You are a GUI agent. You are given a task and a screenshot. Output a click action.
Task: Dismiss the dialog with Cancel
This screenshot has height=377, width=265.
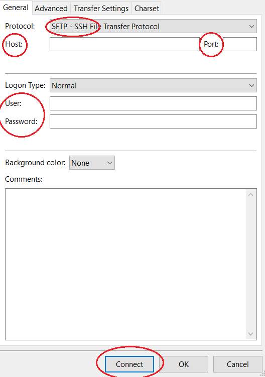[x=237, y=364]
